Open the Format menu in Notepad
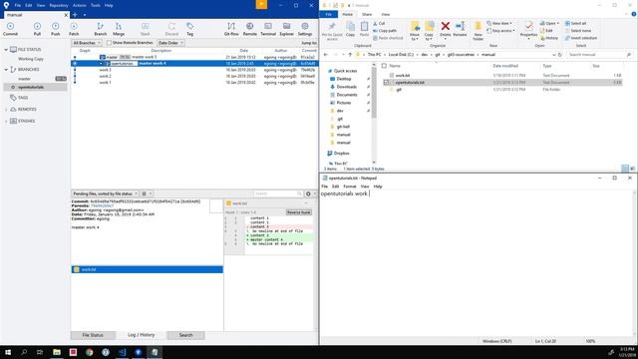638x359 pixels. pyautogui.click(x=350, y=186)
